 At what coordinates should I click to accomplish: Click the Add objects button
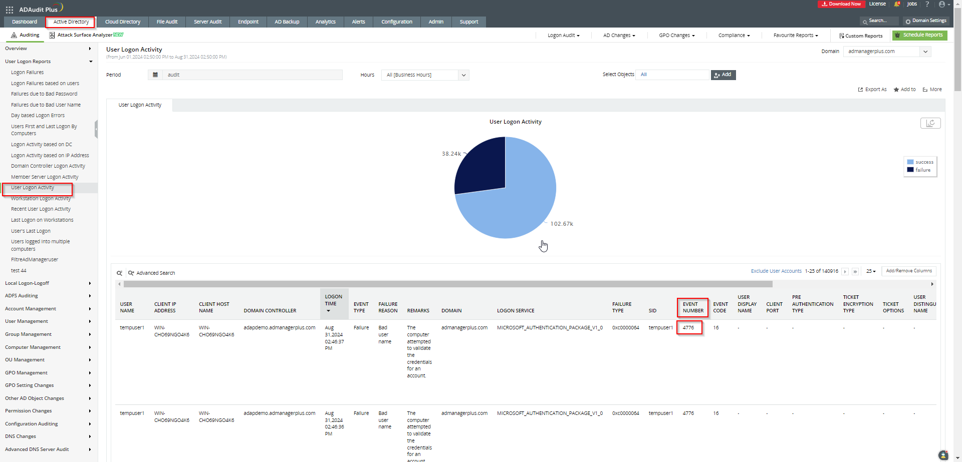click(x=723, y=75)
